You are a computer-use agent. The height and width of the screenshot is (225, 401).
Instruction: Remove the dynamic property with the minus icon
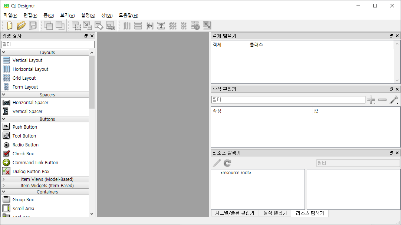(x=382, y=100)
